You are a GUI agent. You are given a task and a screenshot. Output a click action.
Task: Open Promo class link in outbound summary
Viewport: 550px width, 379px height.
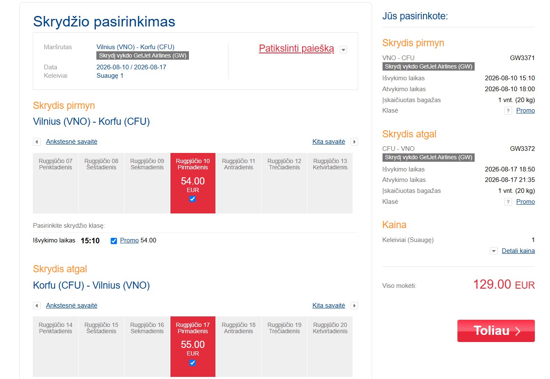pyautogui.click(x=526, y=111)
